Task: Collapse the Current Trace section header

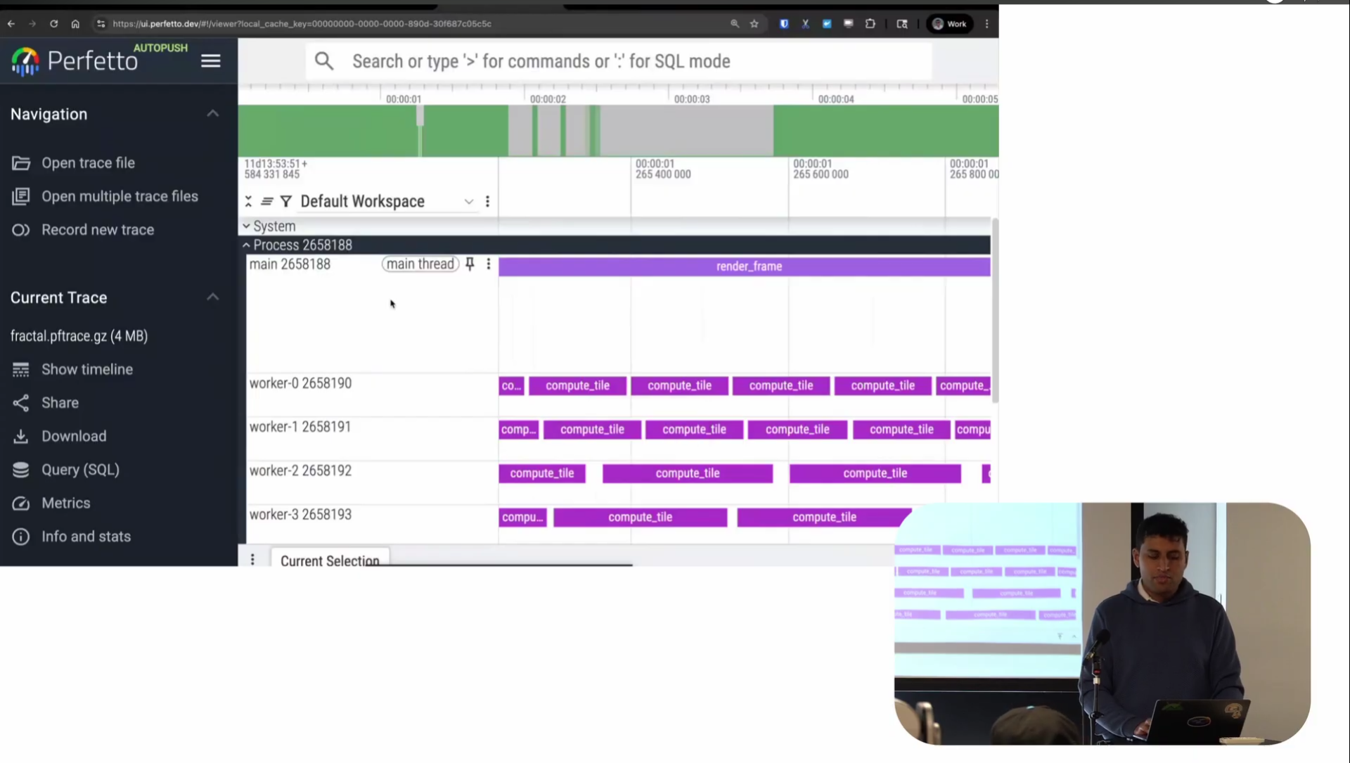Action: (x=212, y=297)
